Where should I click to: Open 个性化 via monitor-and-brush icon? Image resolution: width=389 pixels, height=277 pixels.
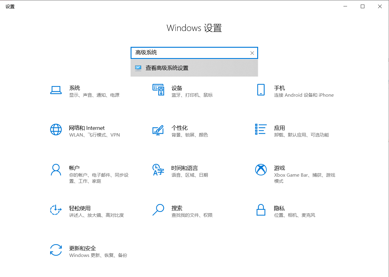click(158, 130)
